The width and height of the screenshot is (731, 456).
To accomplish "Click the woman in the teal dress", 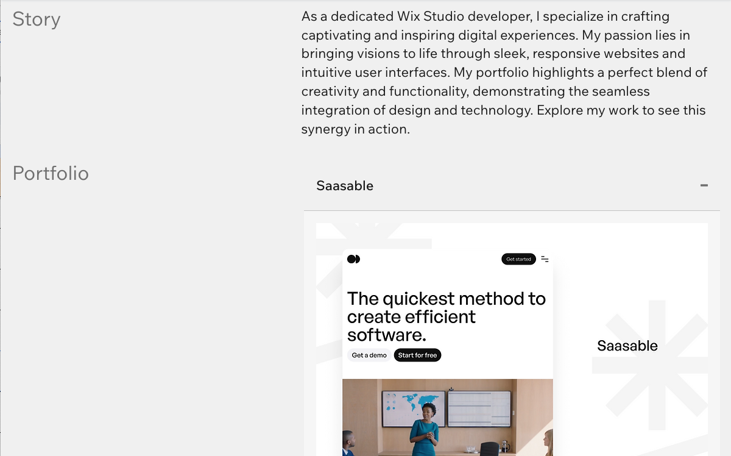I will [x=424, y=430].
